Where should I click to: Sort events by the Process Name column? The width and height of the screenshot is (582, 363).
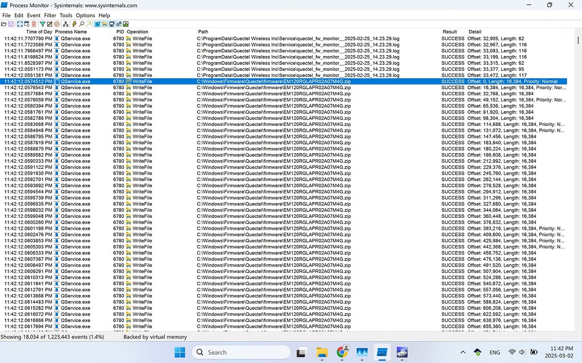click(71, 32)
